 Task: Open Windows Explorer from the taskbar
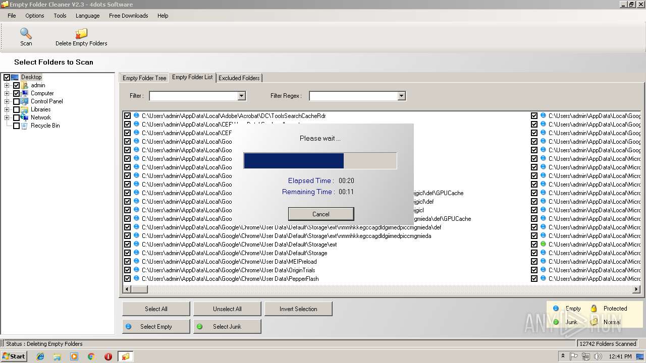pos(57,356)
